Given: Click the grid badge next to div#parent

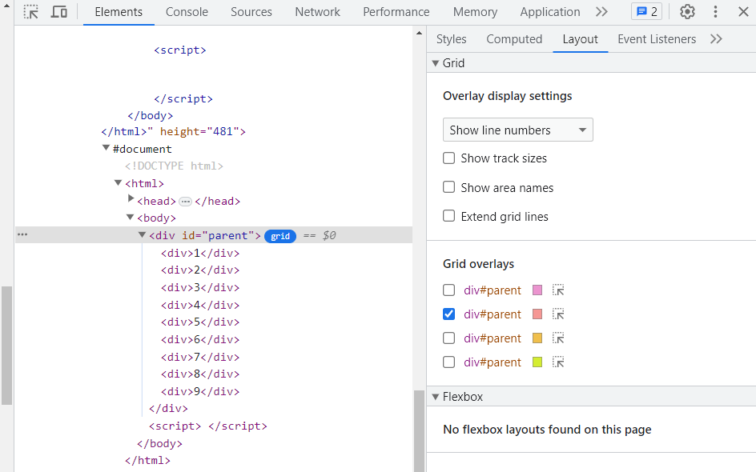Looking at the screenshot, I should [279, 236].
